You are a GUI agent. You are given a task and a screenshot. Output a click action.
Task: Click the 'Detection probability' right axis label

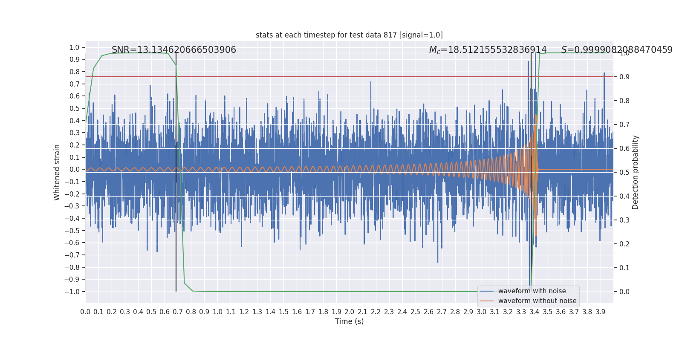tap(636, 172)
